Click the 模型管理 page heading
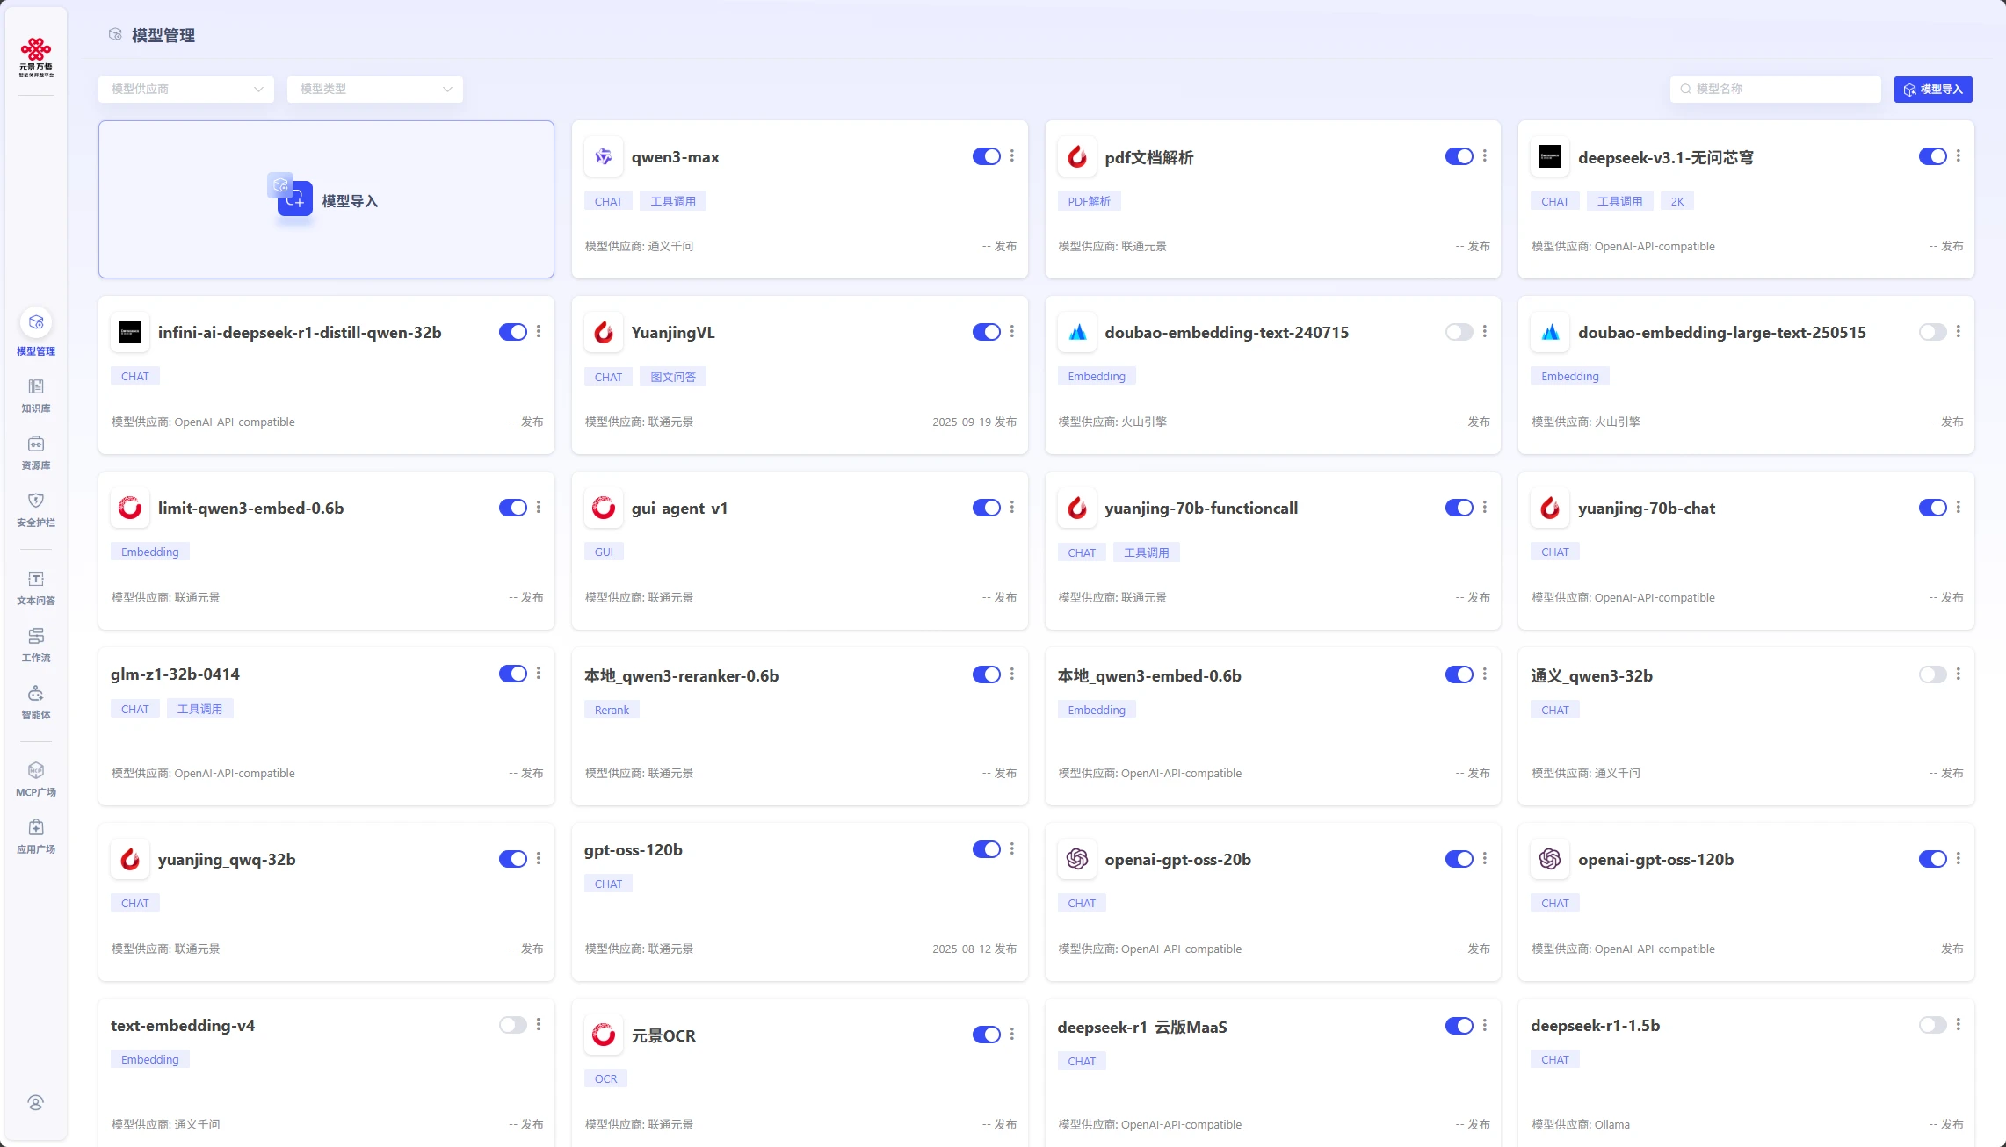This screenshot has height=1147, width=2006. click(x=163, y=35)
